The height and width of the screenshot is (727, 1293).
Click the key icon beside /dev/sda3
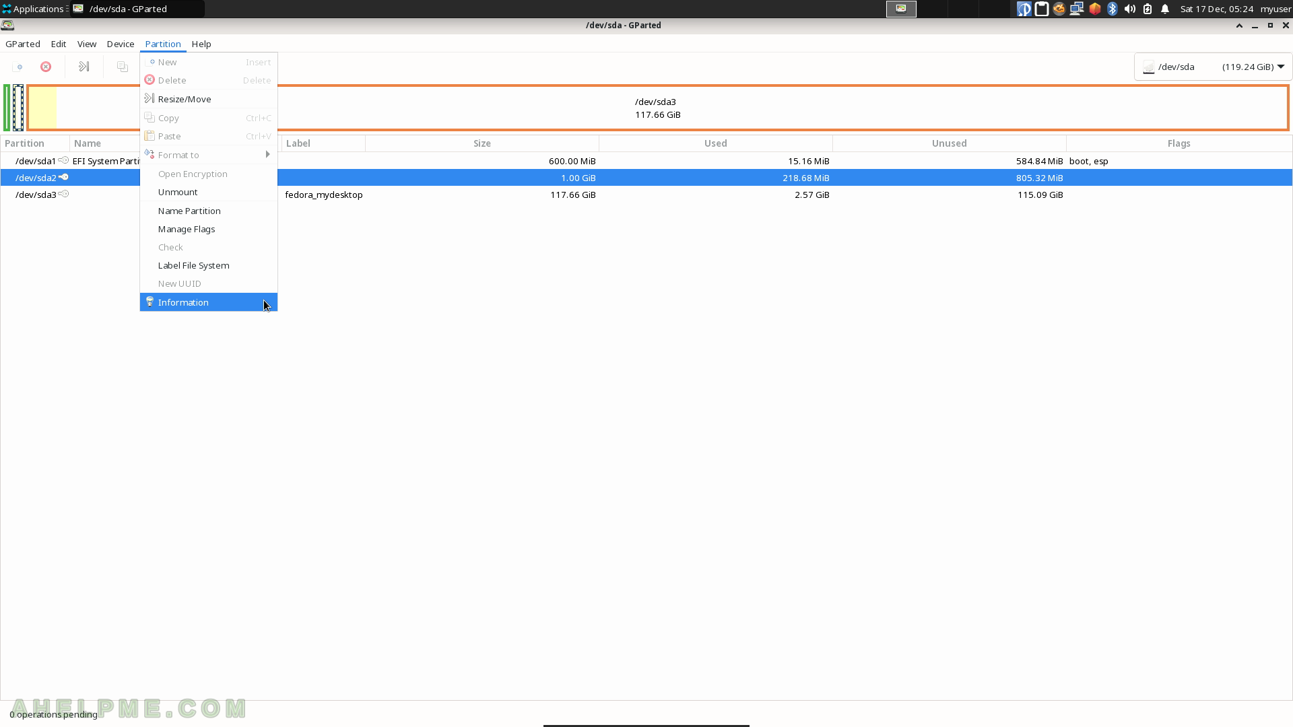tap(63, 194)
